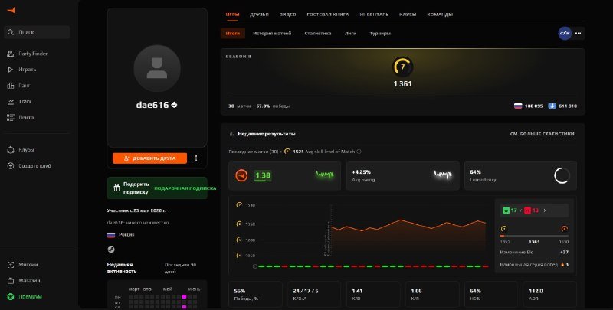Click the Поиск search field
The width and height of the screenshot is (613, 310).
[37, 32]
